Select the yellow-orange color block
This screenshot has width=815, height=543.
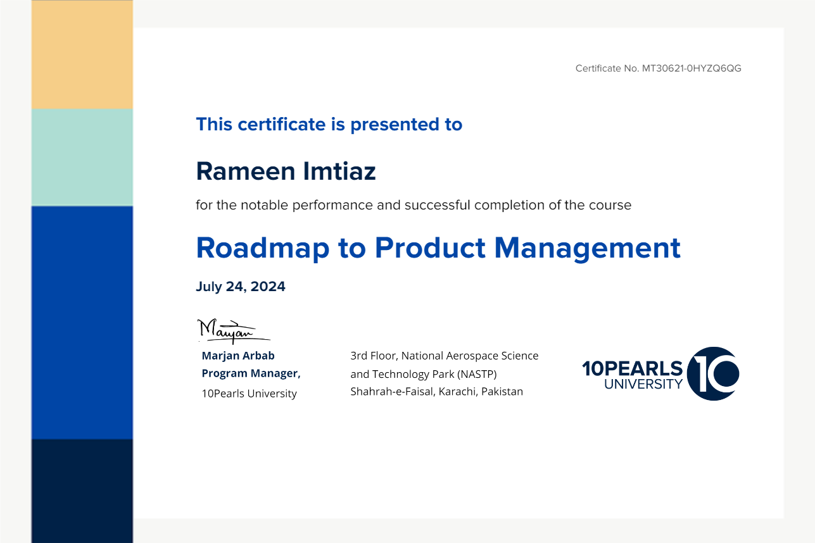[x=82, y=54]
